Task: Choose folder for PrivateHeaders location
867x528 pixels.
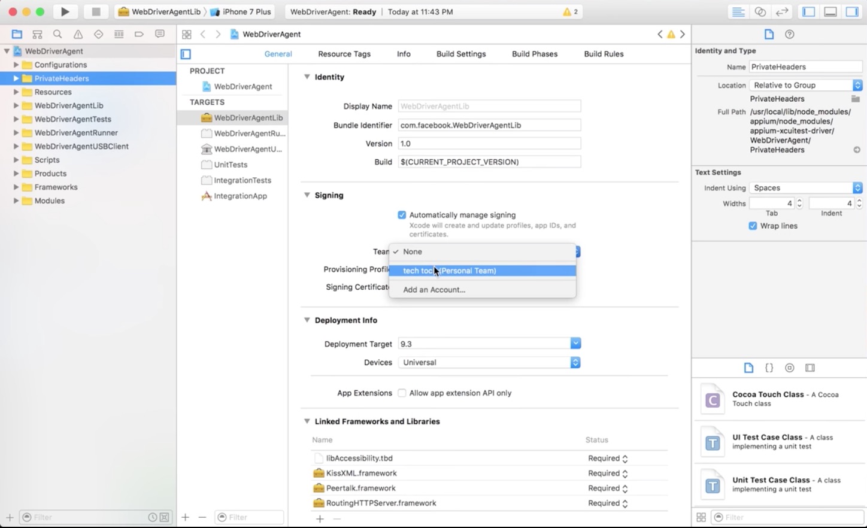Action: pyautogui.click(x=856, y=99)
